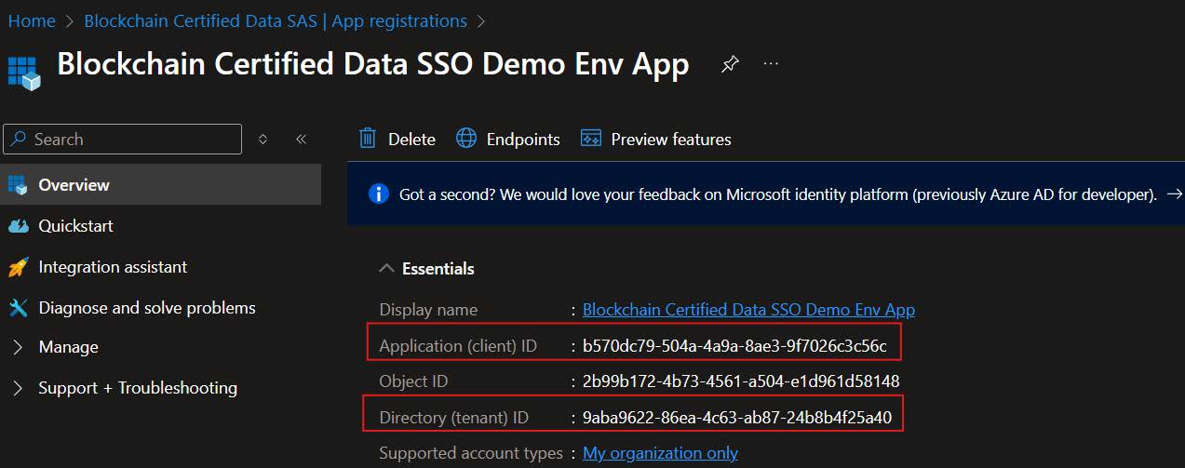
Task: Click the Delete button label
Action: [x=411, y=140]
